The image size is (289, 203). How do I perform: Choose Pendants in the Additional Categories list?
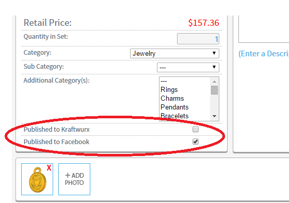tap(174, 107)
